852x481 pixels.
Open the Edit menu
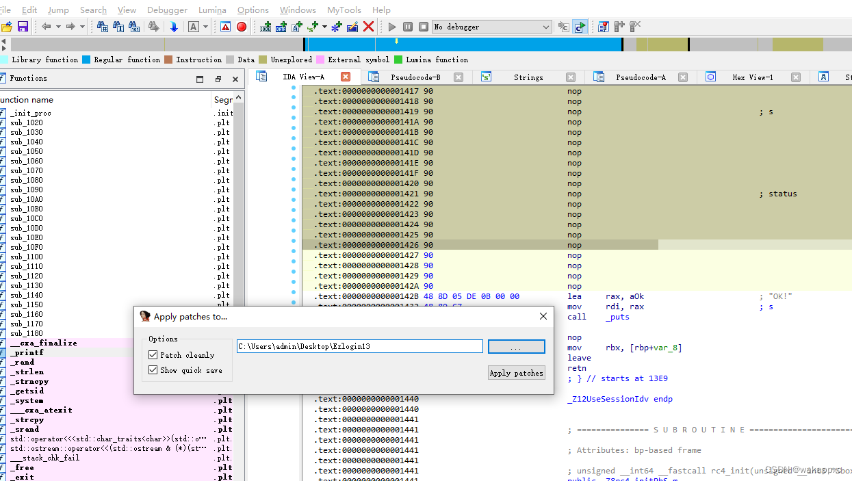(29, 10)
